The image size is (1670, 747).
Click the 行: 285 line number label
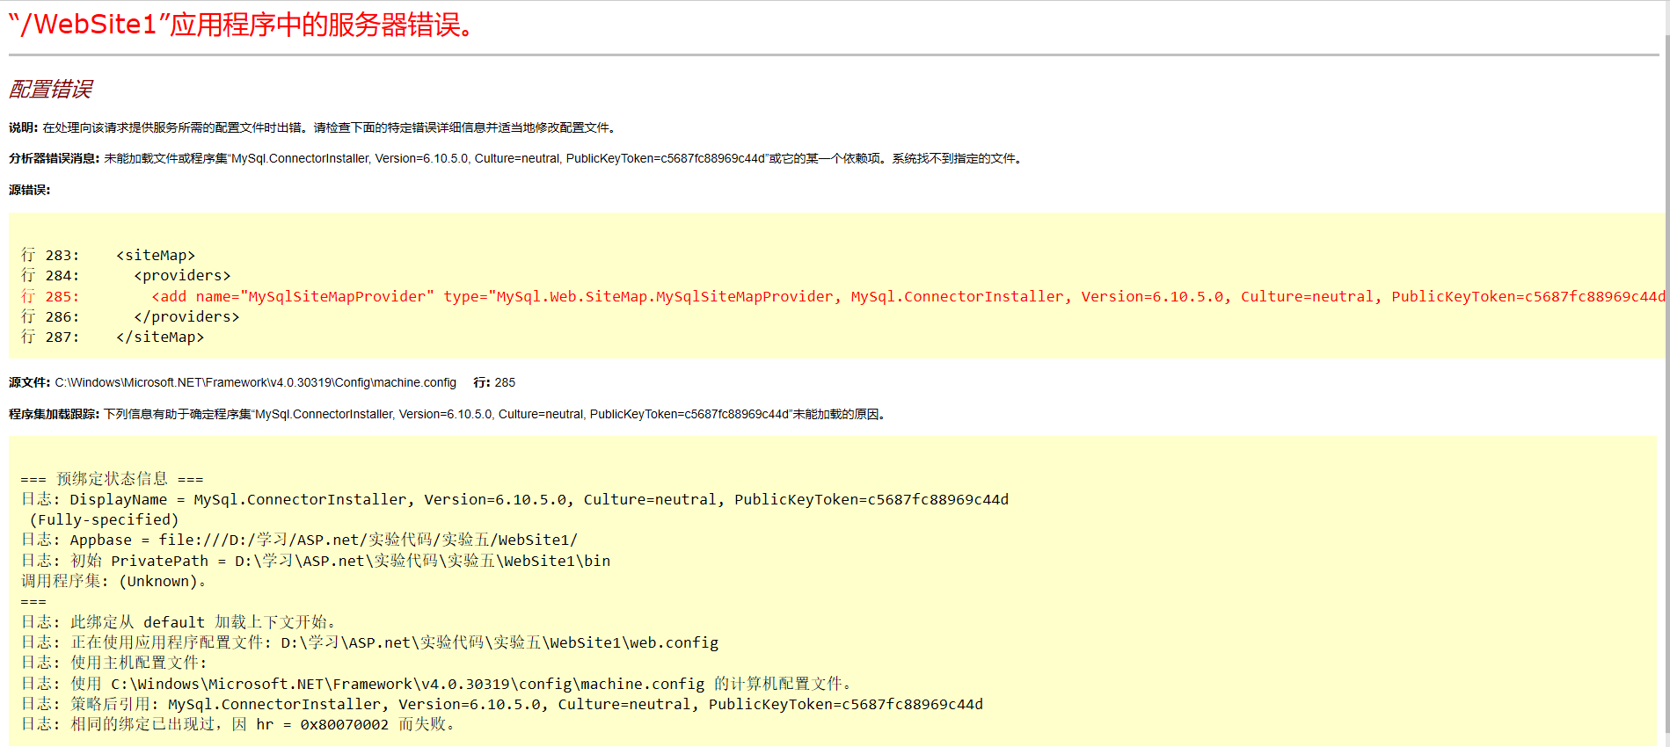pos(494,382)
